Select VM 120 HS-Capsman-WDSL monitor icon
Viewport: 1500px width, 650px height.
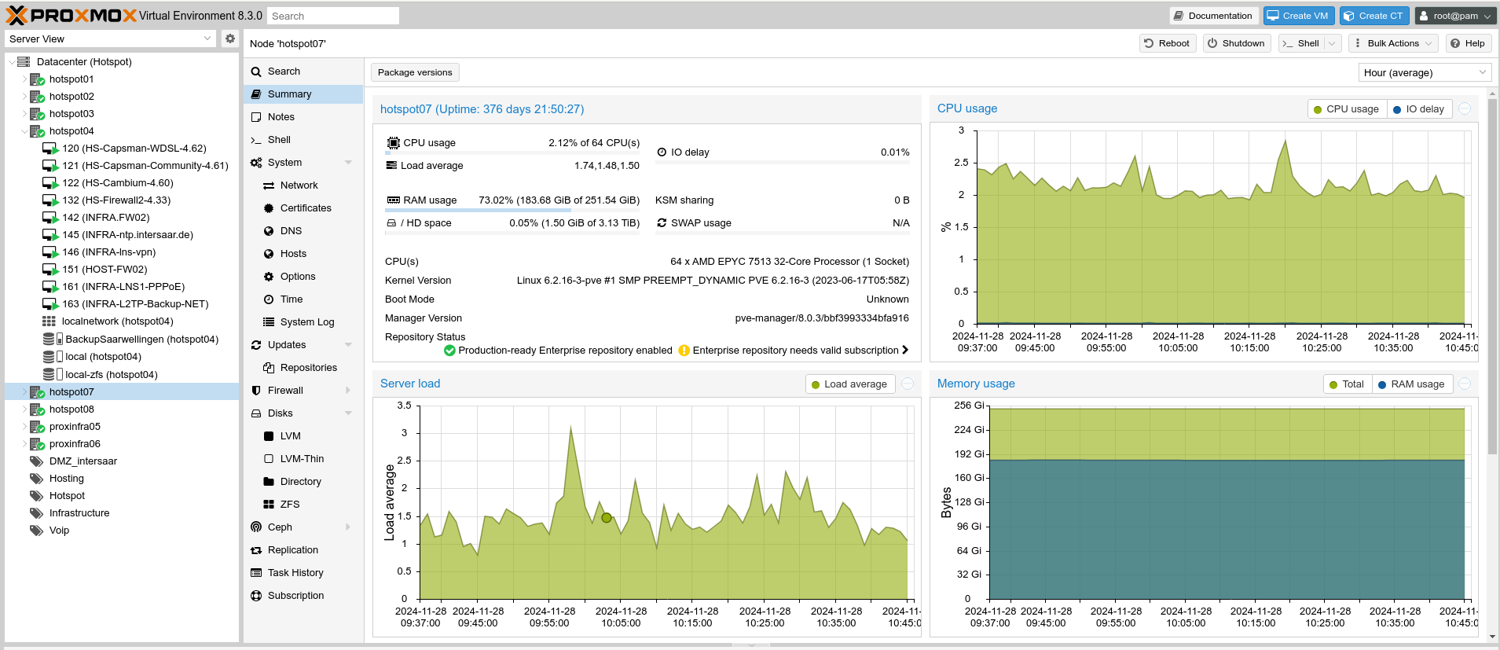[50, 149]
